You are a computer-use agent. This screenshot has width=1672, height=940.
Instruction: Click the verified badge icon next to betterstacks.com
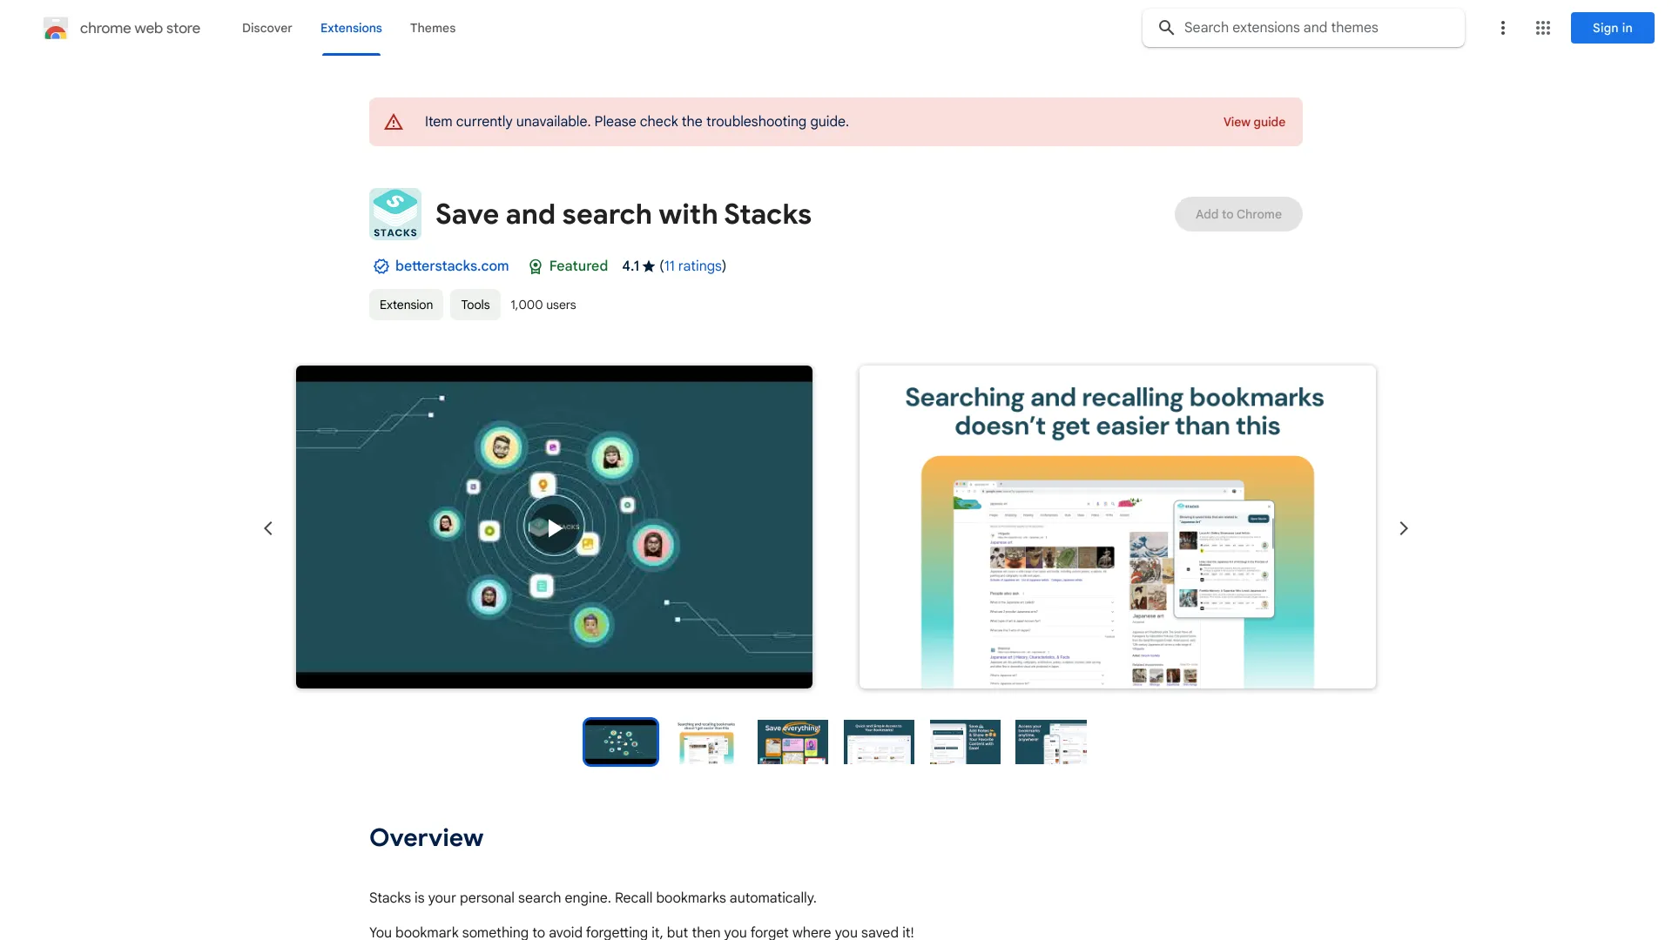tap(380, 266)
